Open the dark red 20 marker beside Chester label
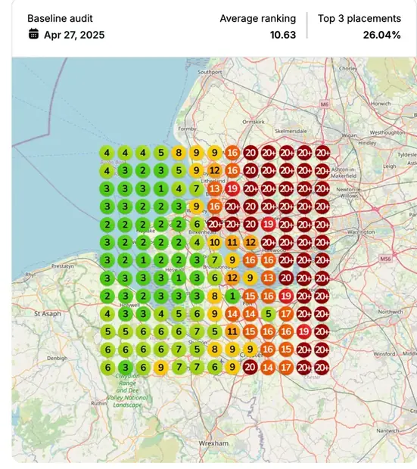The image size is (417, 469). pos(251,368)
